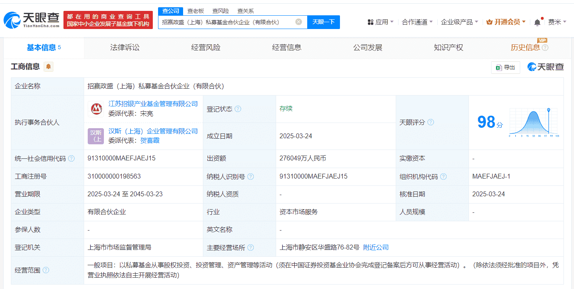Click the help icon beside 天眼评分

[431, 122]
